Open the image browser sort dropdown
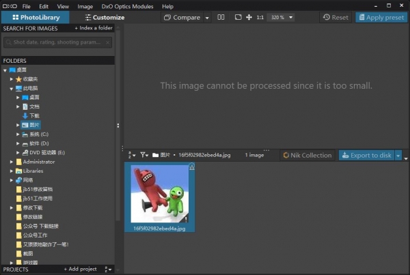The height and width of the screenshot is (275, 410). (x=131, y=155)
